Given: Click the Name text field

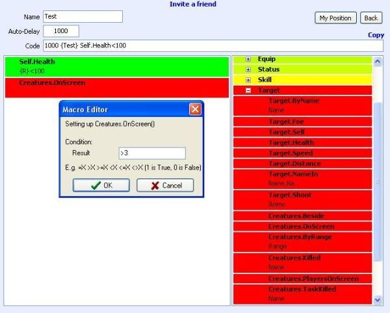Looking at the screenshot, I should pyautogui.click(x=83, y=17).
